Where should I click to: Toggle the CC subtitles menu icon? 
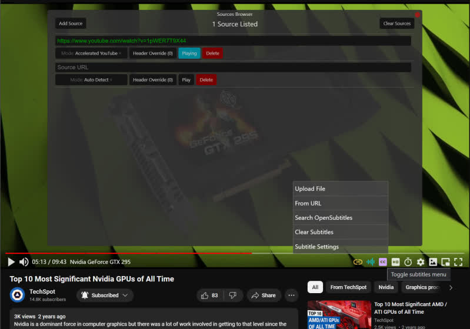pyautogui.click(x=383, y=262)
